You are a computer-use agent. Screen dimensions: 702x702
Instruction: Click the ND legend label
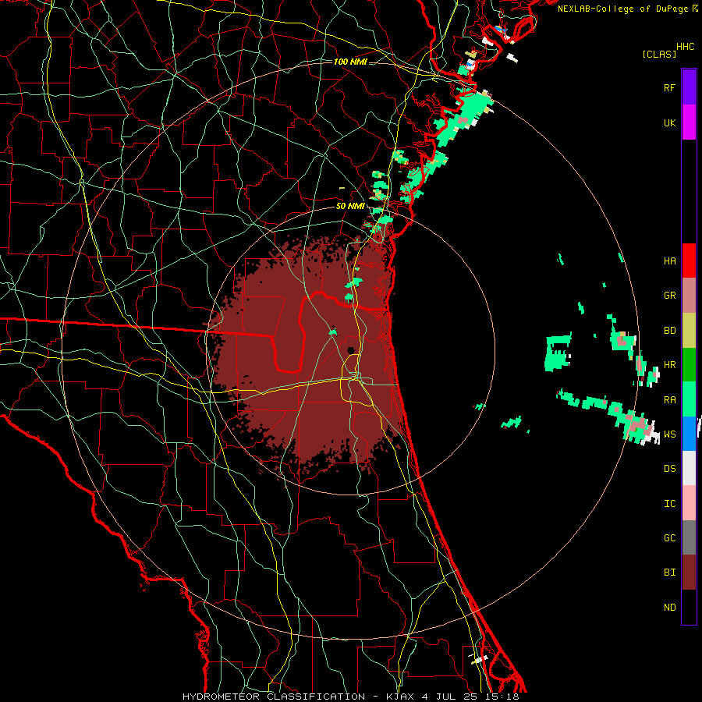[669, 608]
